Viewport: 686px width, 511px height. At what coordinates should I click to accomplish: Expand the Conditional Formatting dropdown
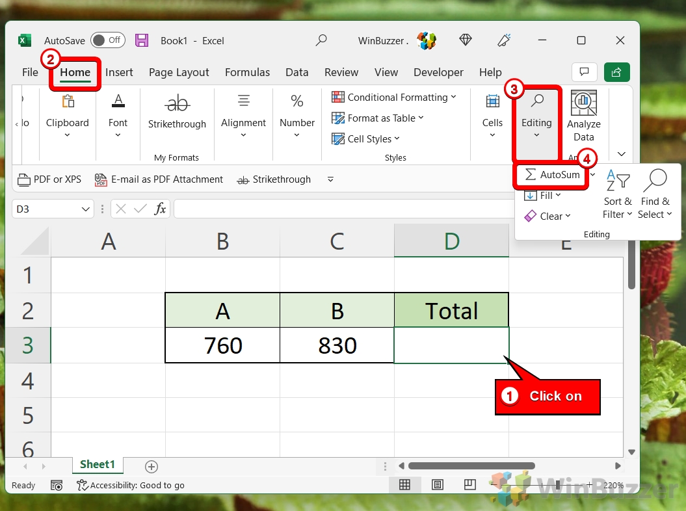pyautogui.click(x=453, y=97)
